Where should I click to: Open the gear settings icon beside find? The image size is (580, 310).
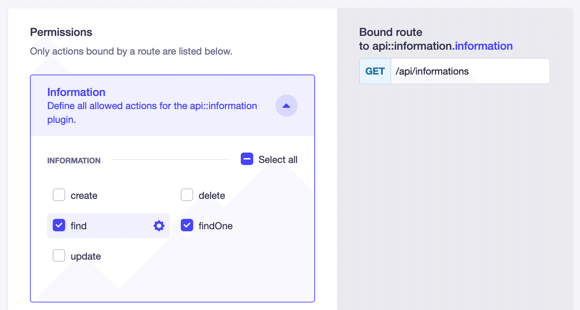(x=159, y=225)
